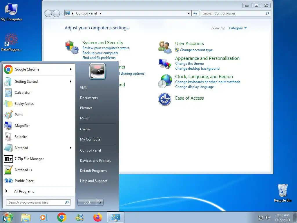This screenshot has width=297, height=223.
Task: Click Review your computer's status link
Action: coord(106,48)
